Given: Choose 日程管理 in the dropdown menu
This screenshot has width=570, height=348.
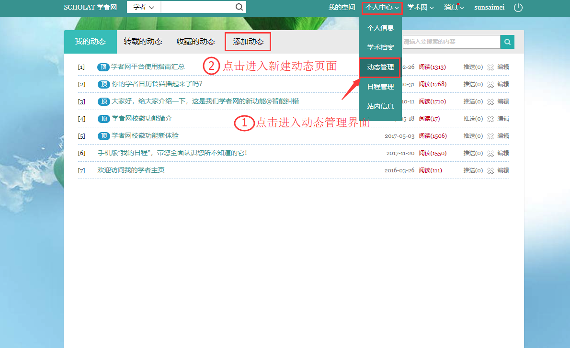Looking at the screenshot, I should coord(380,87).
